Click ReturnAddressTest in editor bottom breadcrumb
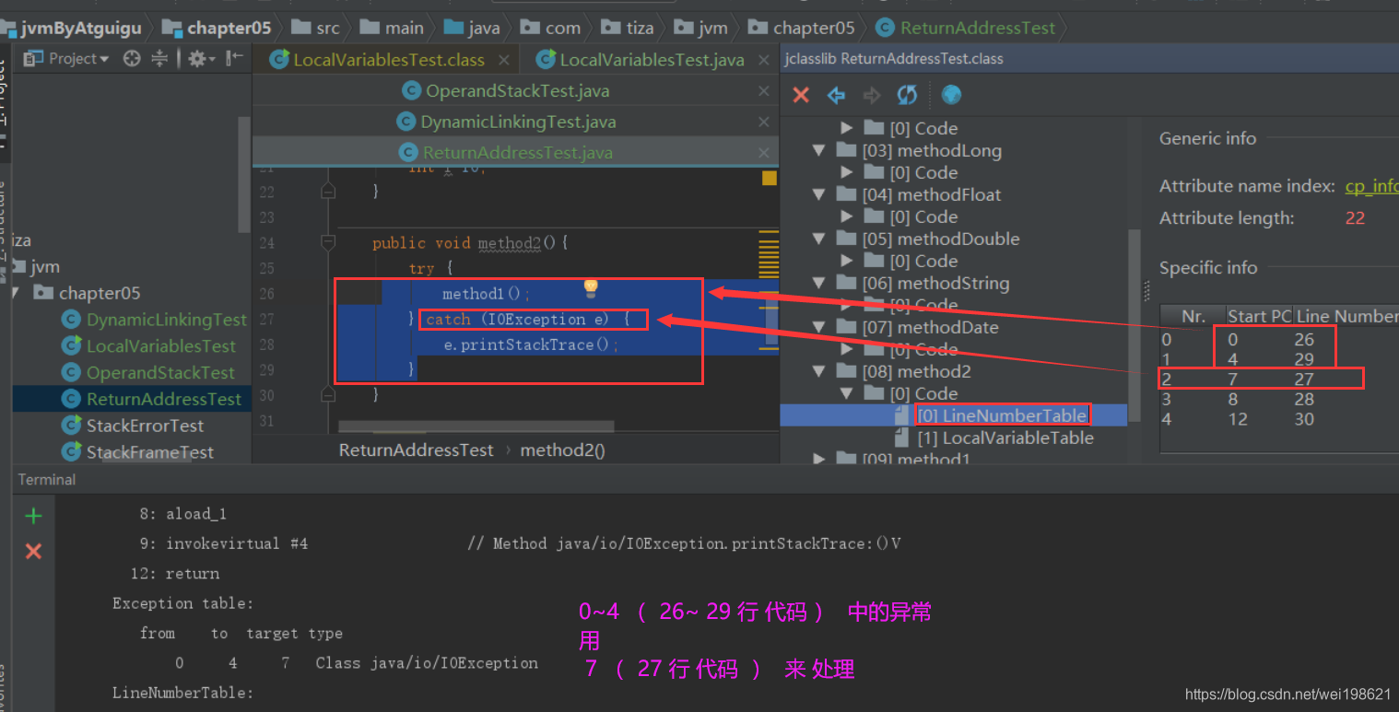This screenshot has height=712, width=1399. 417,450
